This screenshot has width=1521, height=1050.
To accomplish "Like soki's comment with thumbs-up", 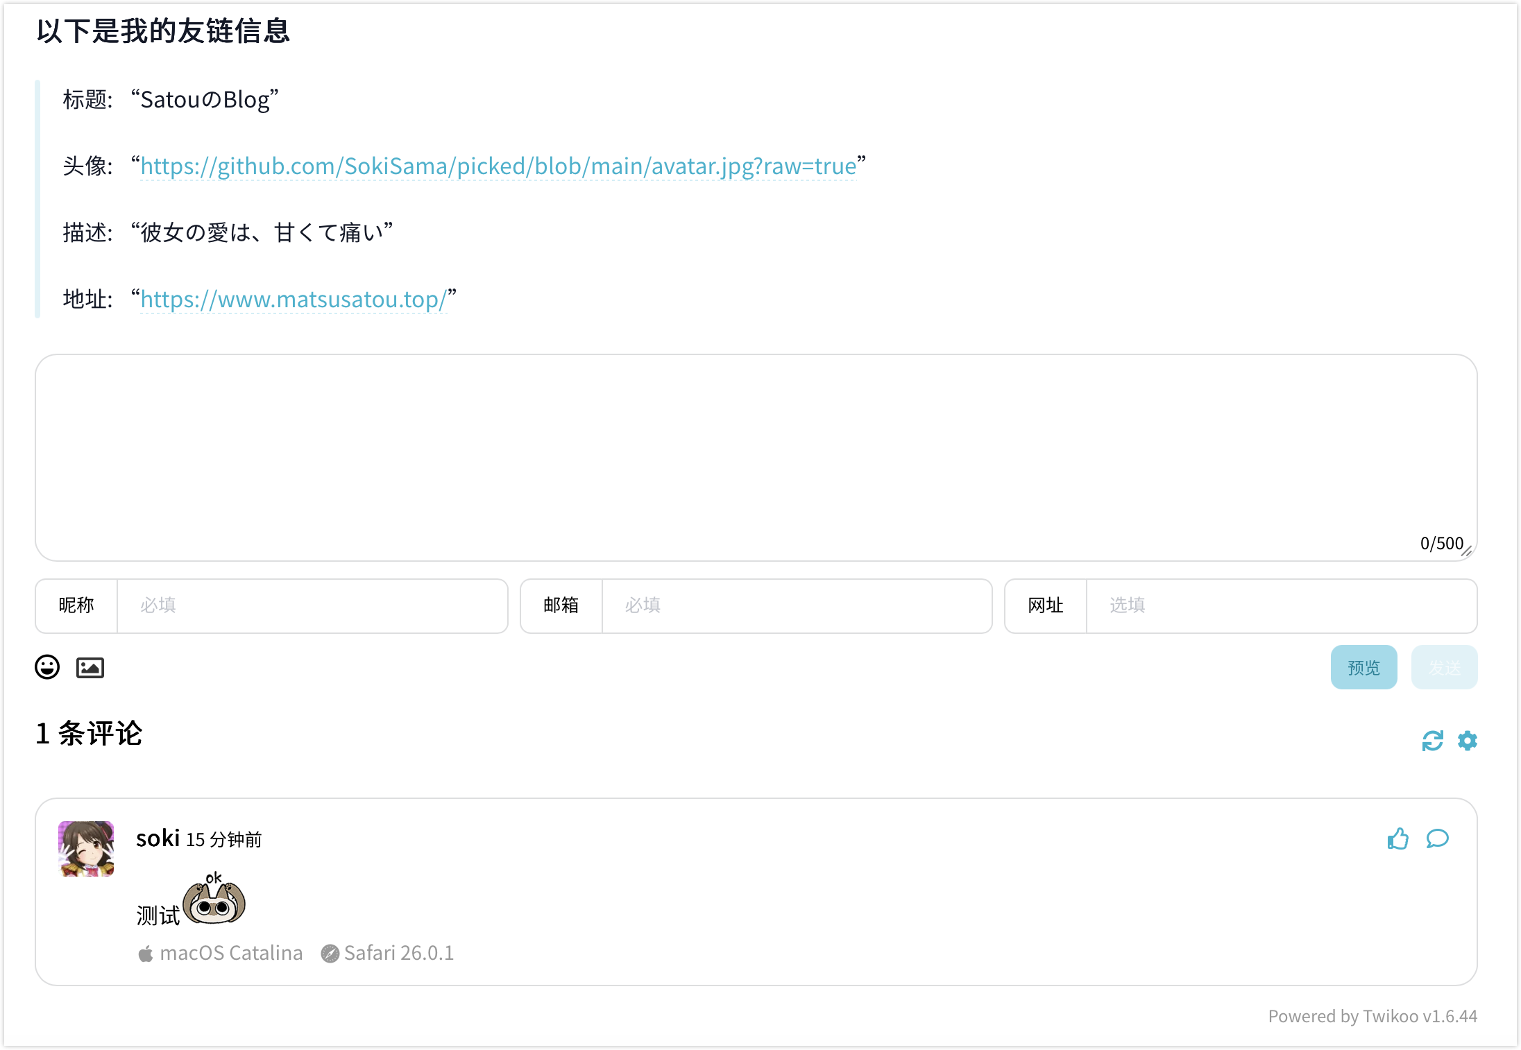I will point(1397,839).
